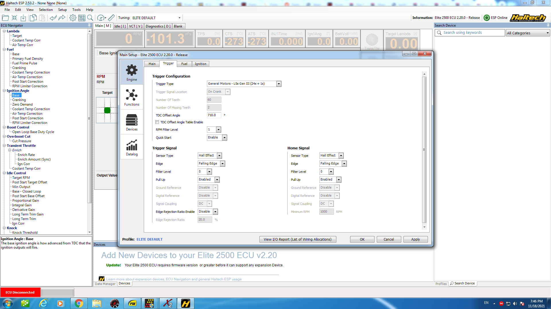Click the download-to-ECU arrow icon
The image size is (551, 309).
23,18
